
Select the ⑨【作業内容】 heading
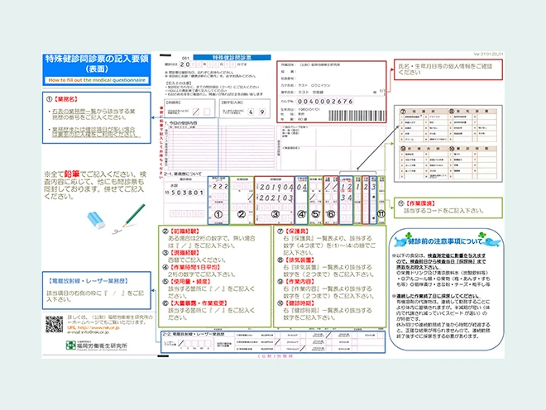click(296, 282)
